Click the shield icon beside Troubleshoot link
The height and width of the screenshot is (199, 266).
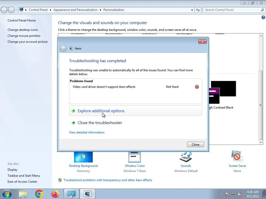(60, 180)
